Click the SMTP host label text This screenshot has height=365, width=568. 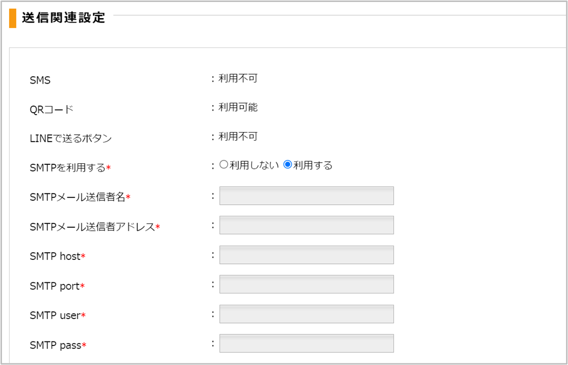click(55, 256)
